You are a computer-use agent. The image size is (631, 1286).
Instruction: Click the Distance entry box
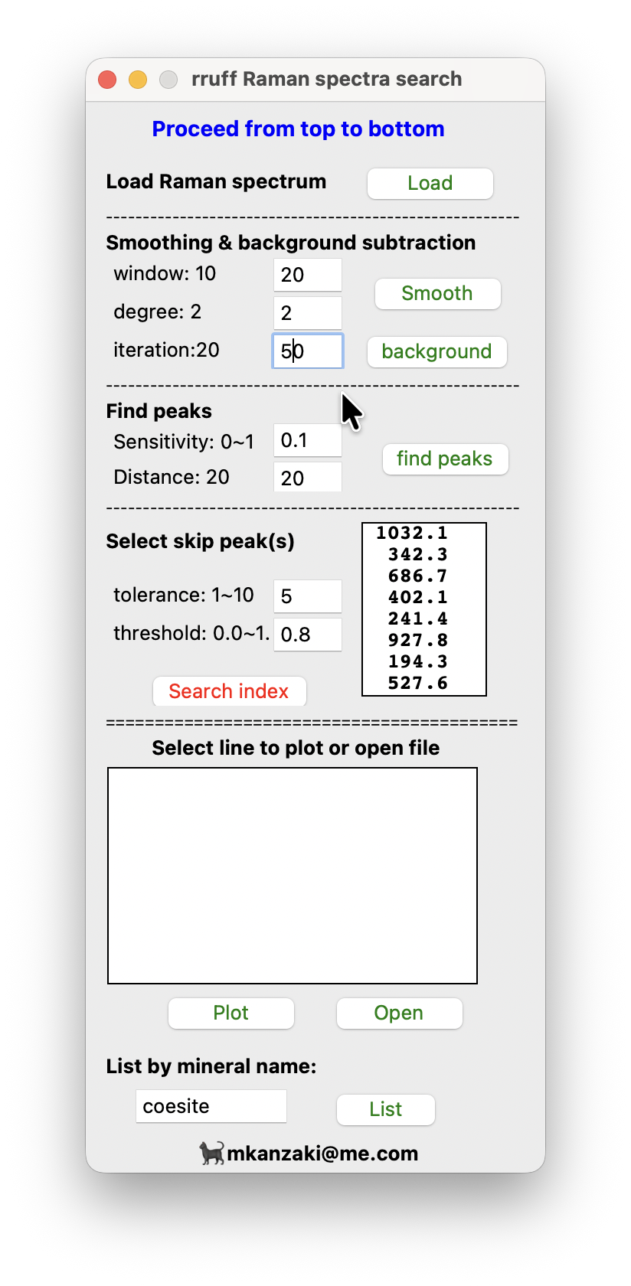click(307, 478)
